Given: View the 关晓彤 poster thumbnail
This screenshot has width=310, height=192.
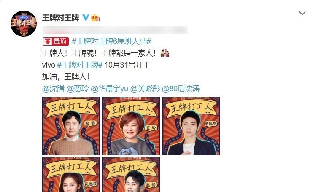Looking at the screenshot, I should click(x=71, y=175).
